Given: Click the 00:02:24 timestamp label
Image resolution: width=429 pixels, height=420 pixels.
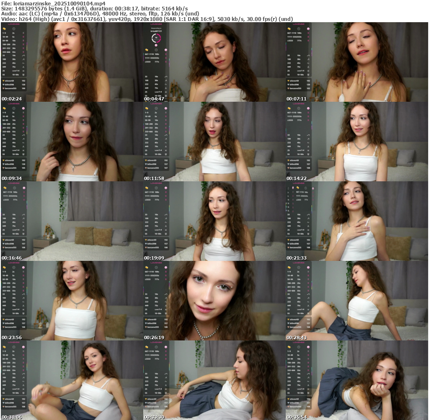Looking at the screenshot, I should pyautogui.click(x=12, y=99).
